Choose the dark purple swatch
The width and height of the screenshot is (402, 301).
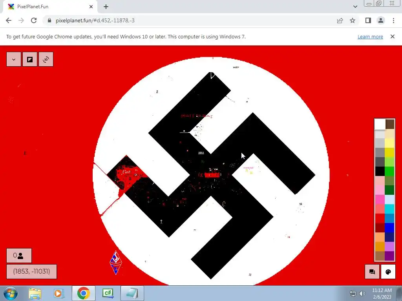389,256
